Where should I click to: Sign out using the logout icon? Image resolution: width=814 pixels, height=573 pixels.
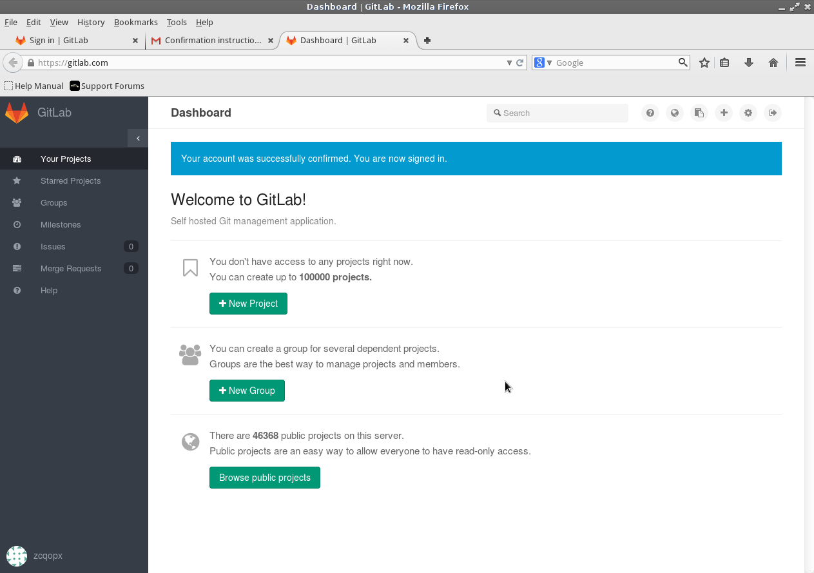[773, 113]
